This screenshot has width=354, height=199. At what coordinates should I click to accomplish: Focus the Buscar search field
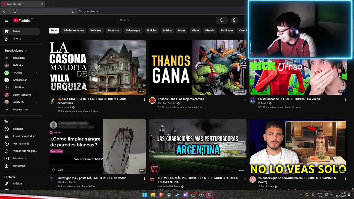[166, 20]
